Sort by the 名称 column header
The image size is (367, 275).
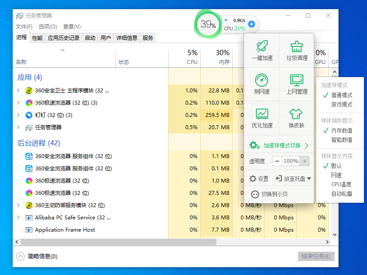[x=65, y=57]
